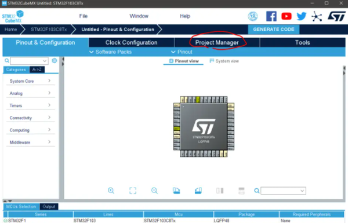The height and width of the screenshot is (223, 348).
Task: Click the zoom in magnifier icon
Action: point(111,191)
